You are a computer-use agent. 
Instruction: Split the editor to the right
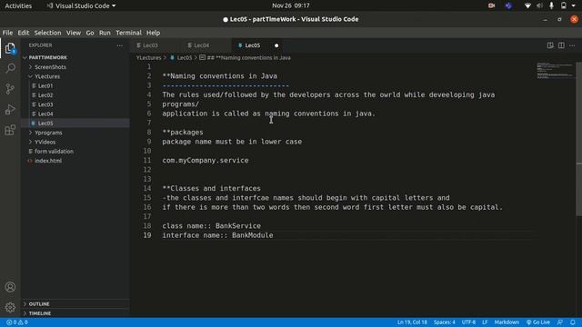pyautogui.click(x=561, y=45)
